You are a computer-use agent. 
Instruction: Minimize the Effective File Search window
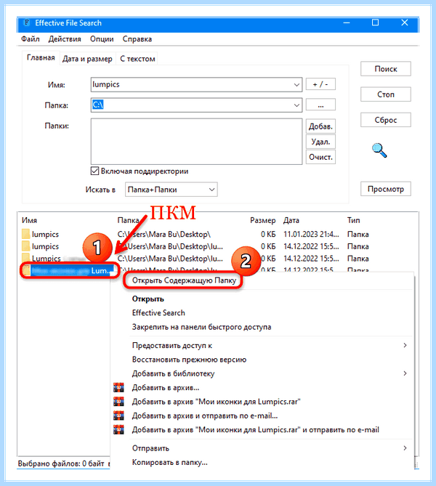347,23
